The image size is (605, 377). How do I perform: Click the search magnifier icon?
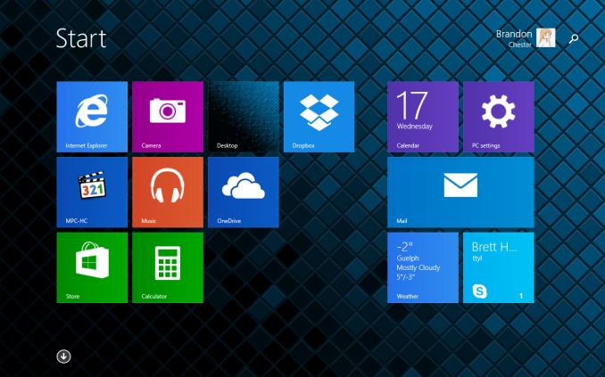point(574,38)
